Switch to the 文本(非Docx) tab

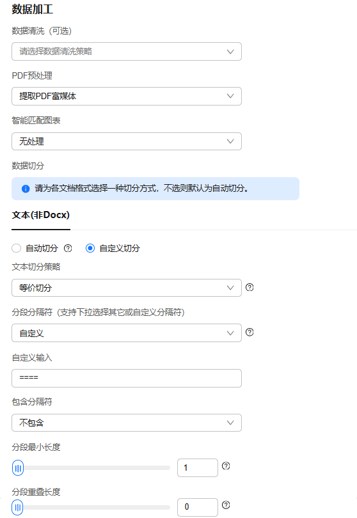[41, 215]
